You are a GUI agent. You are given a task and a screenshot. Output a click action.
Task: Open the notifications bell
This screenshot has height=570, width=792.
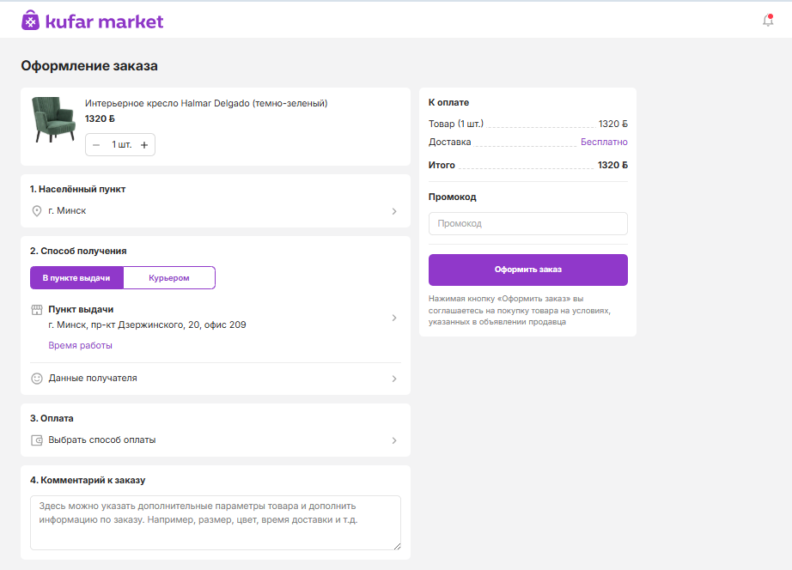768,21
